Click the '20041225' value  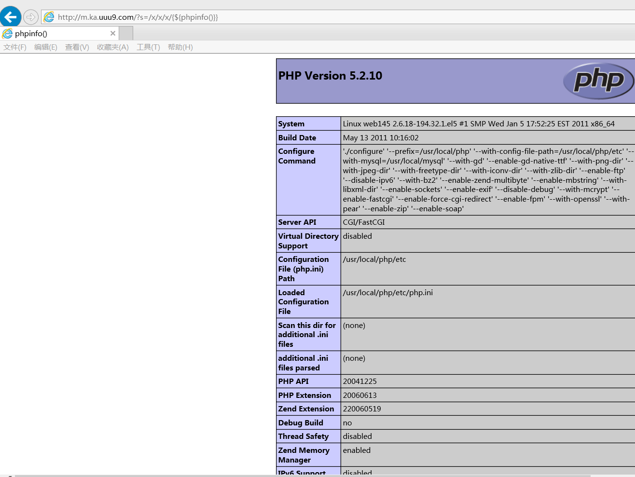pyautogui.click(x=360, y=382)
